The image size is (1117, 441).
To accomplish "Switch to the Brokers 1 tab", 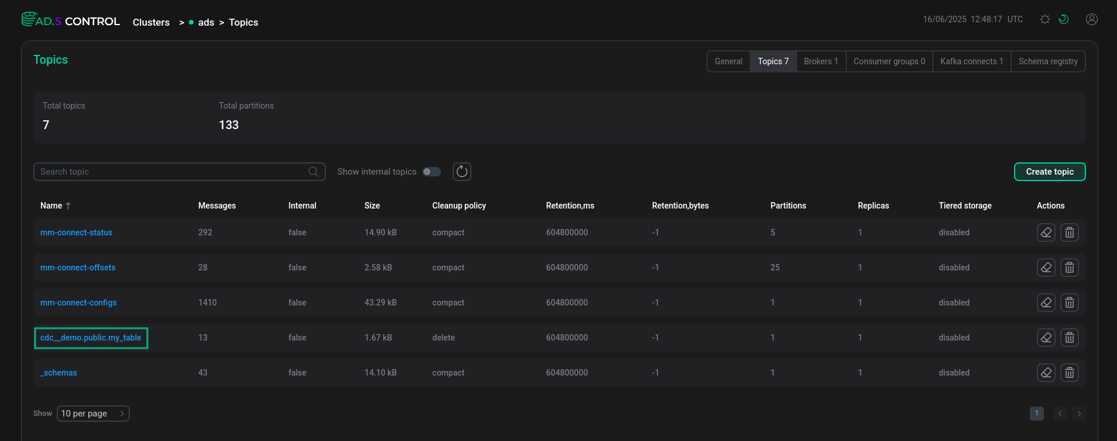I will [x=820, y=61].
